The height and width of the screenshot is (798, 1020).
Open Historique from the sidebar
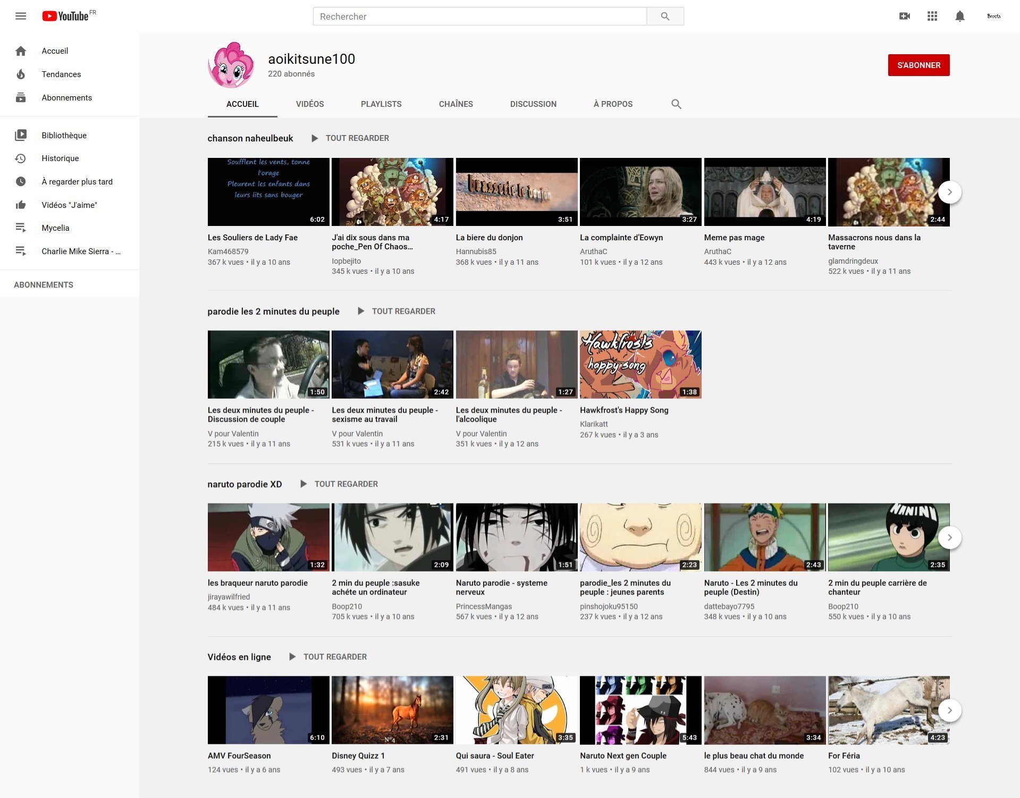coord(60,158)
